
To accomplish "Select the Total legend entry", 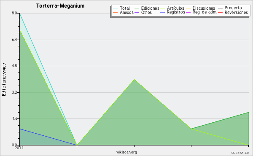I will tap(121, 8).
